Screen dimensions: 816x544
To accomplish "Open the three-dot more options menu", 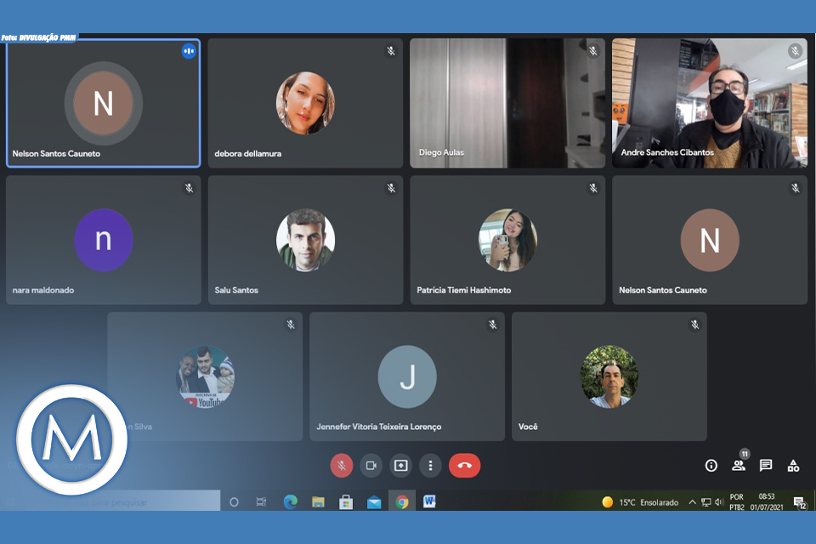I will [431, 466].
